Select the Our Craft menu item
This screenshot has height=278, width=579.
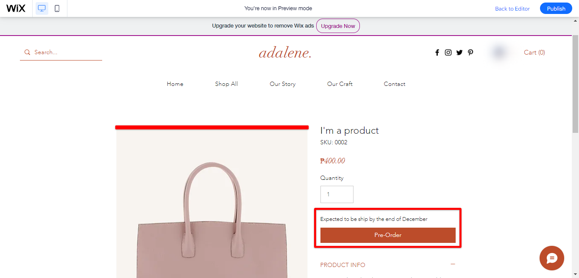click(x=340, y=84)
